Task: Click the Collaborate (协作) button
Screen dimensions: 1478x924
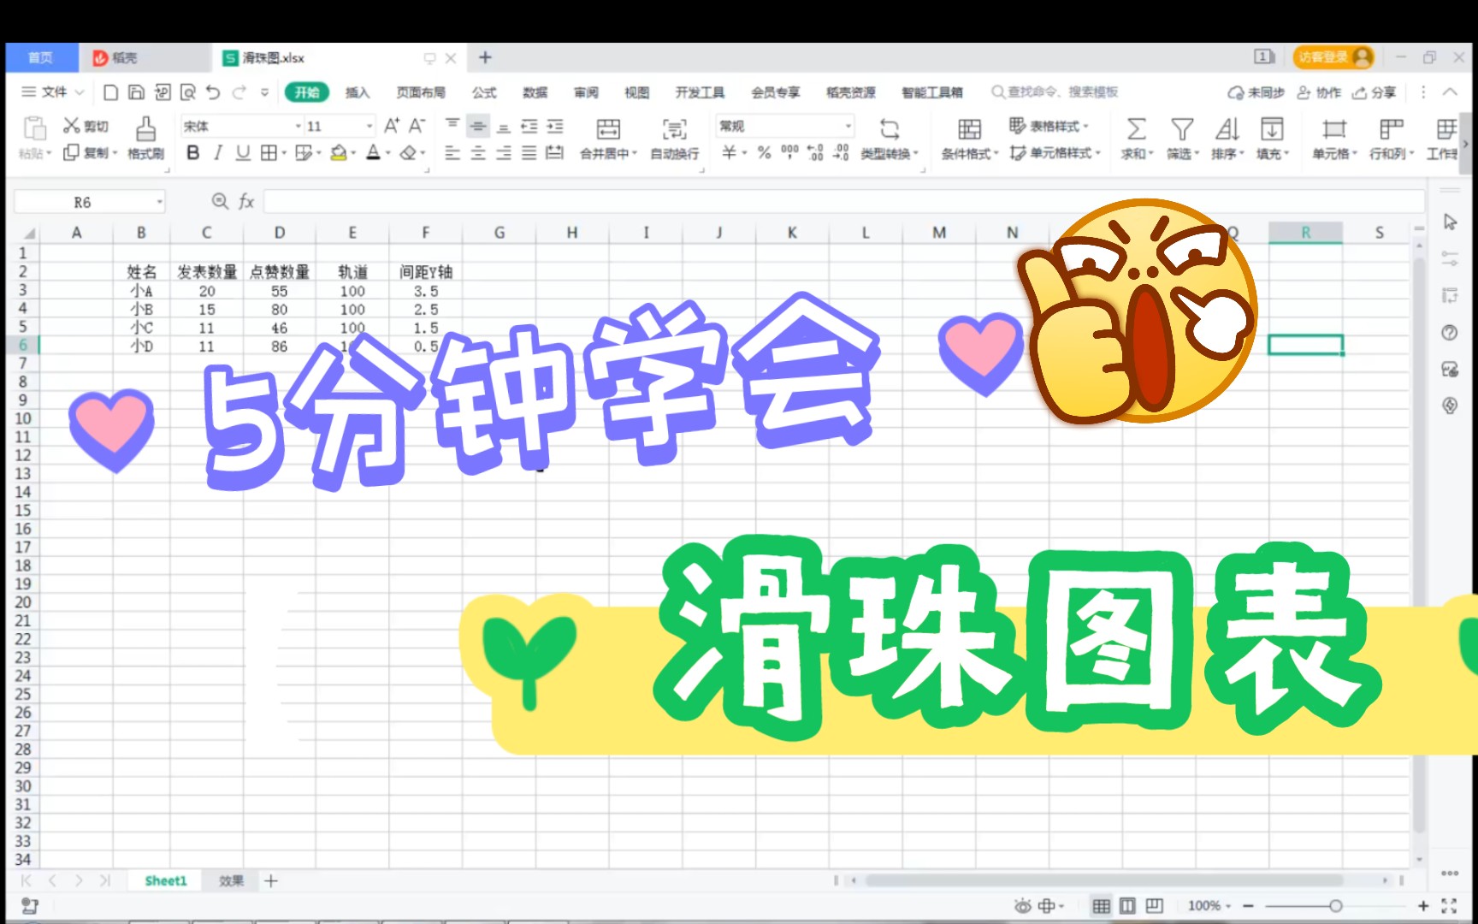Action: (1319, 92)
